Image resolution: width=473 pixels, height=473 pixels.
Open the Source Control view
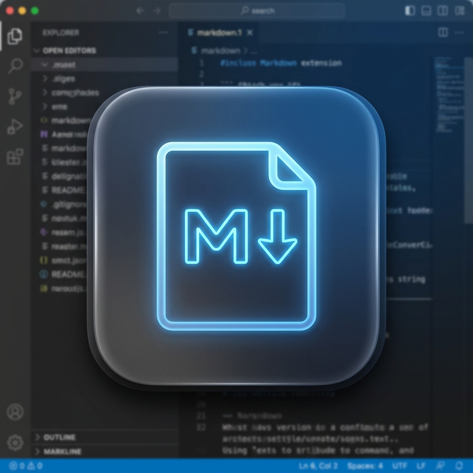coord(15,96)
